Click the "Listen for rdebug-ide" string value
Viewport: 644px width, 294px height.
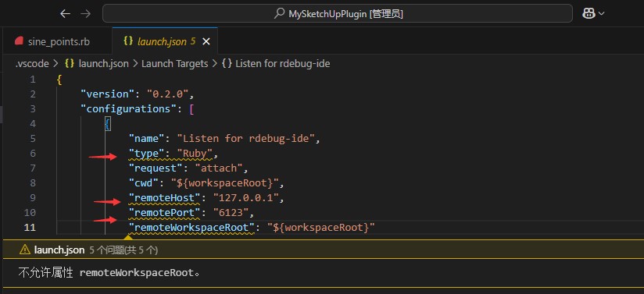click(x=245, y=138)
